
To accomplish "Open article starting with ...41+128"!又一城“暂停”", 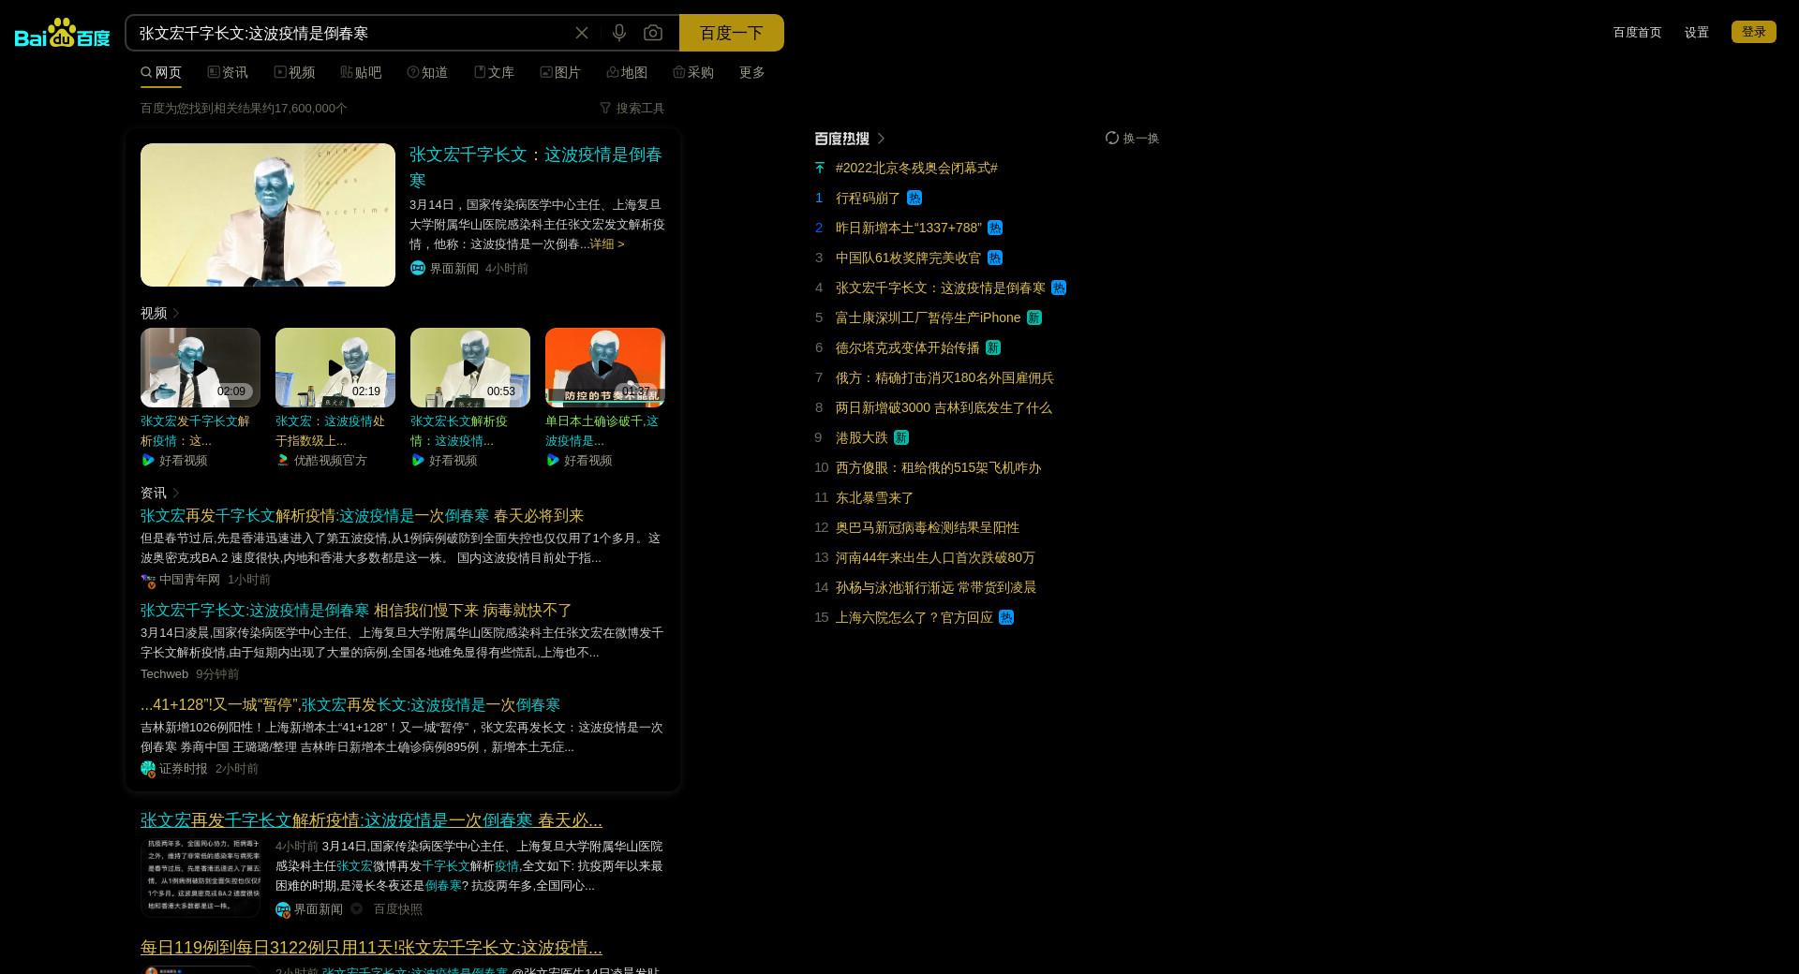I will 350,705.
